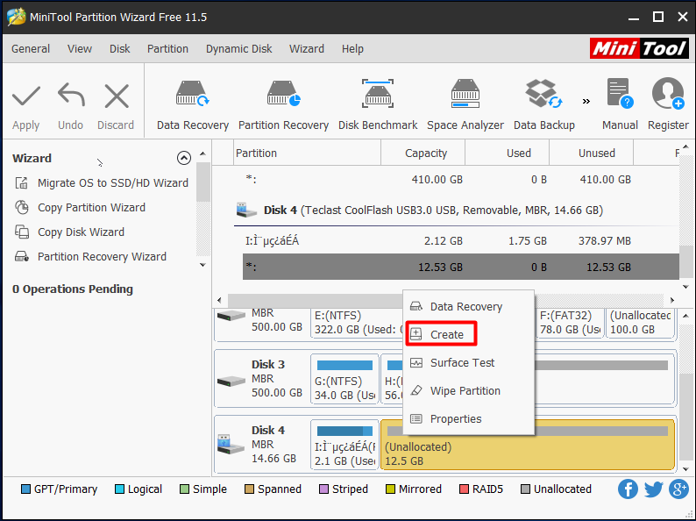Open the Dynamic Disk menu

coord(238,49)
